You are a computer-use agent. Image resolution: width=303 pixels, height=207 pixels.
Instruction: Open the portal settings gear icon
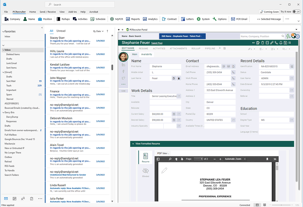(x=298, y=36)
